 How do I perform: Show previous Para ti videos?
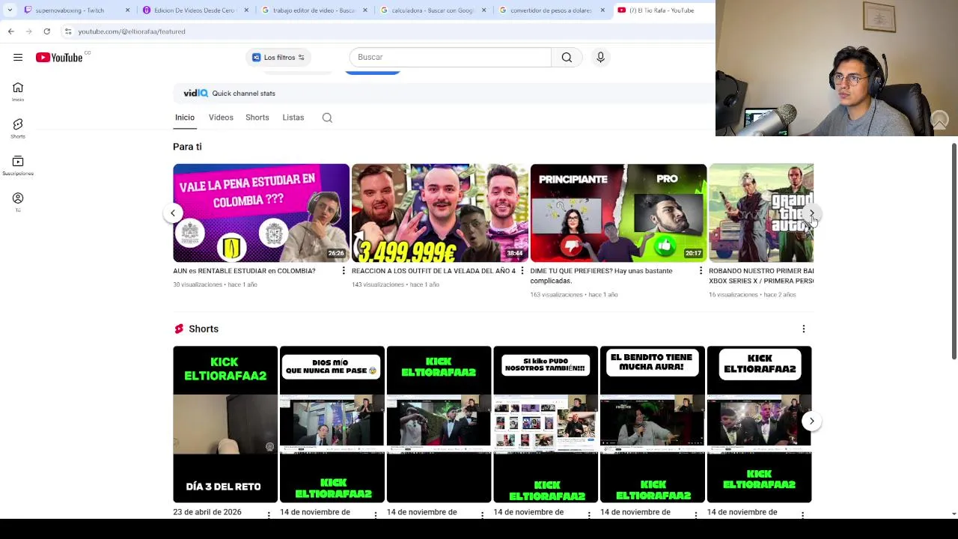[x=173, y=213]
